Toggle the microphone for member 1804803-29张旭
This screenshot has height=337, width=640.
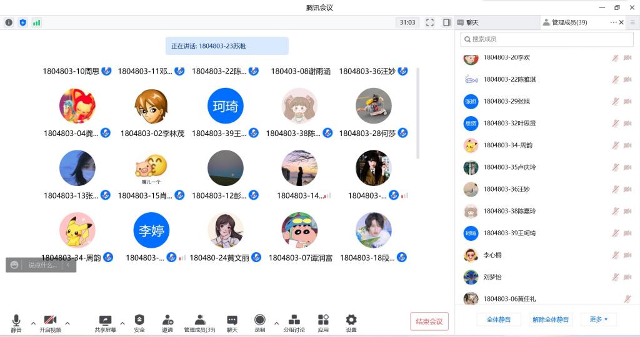[616, 102]
